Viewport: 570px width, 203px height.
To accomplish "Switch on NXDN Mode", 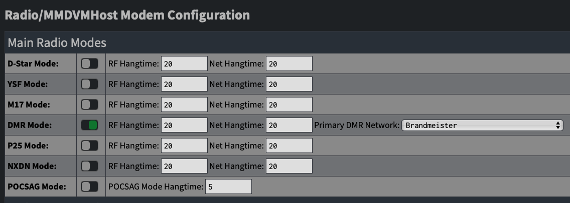I will pyautogui.click(x=90, y=166).
